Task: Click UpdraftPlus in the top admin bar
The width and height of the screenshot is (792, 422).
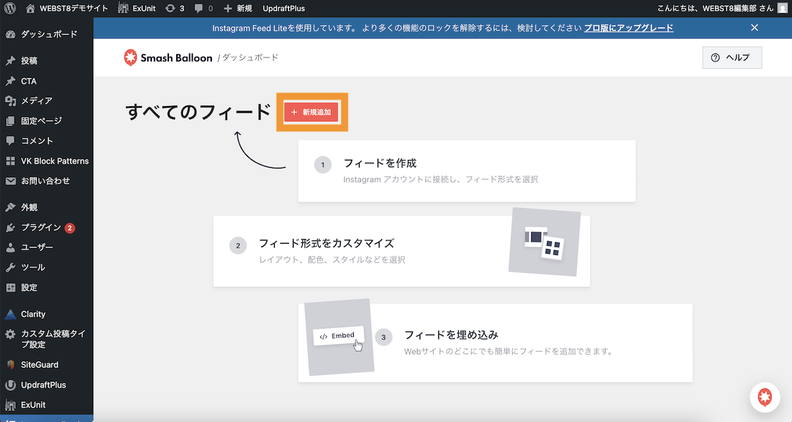Action: [284, 9]
